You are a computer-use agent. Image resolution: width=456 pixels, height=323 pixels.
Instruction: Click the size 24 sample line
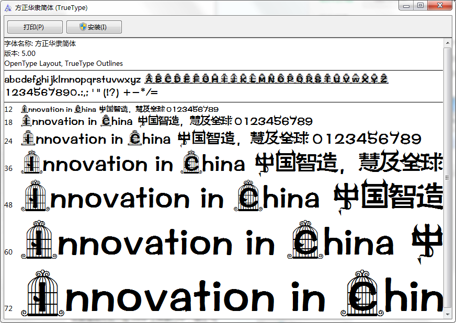point(221,139)
